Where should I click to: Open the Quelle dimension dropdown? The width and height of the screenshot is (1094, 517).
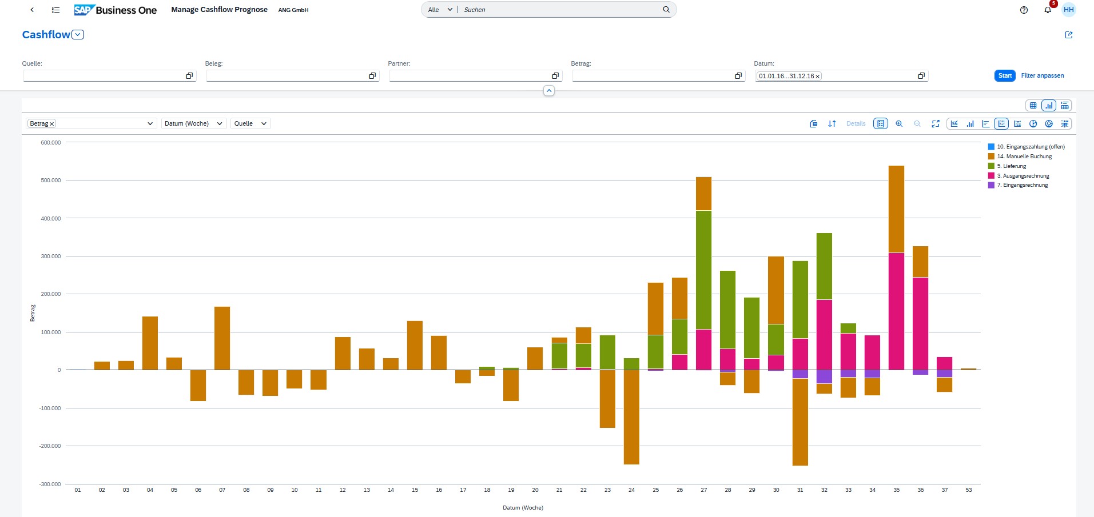pyautogui.click(x=250, y=123)
